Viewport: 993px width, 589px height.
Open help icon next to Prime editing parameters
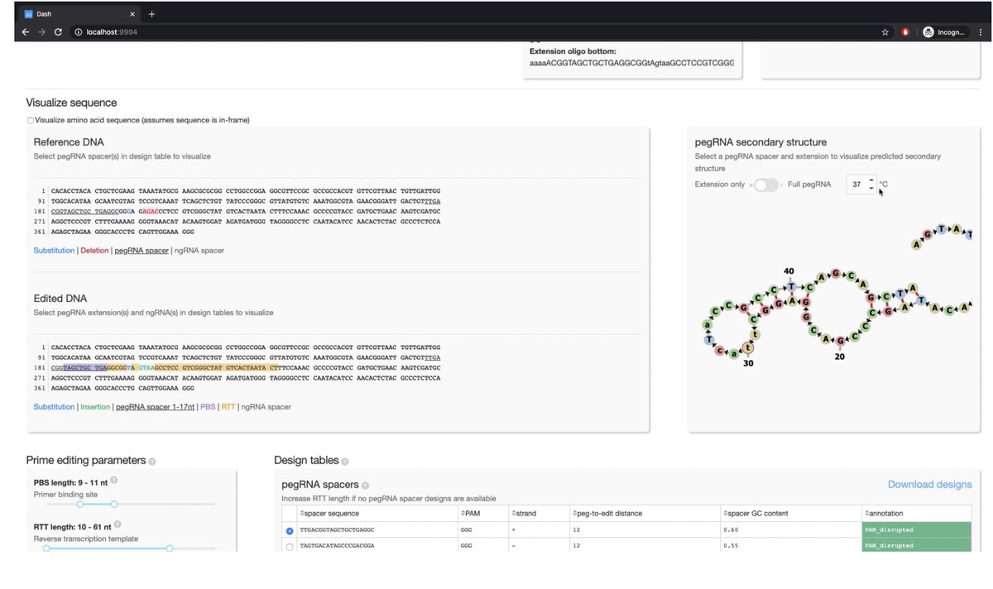[x=152, y=461]
